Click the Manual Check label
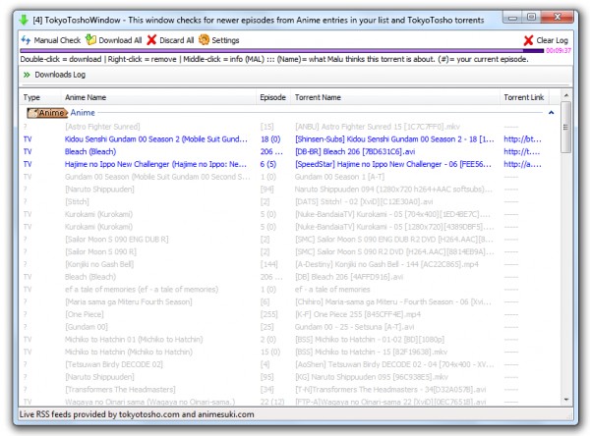This screenshot has width=590, height=436. (57, 40)
